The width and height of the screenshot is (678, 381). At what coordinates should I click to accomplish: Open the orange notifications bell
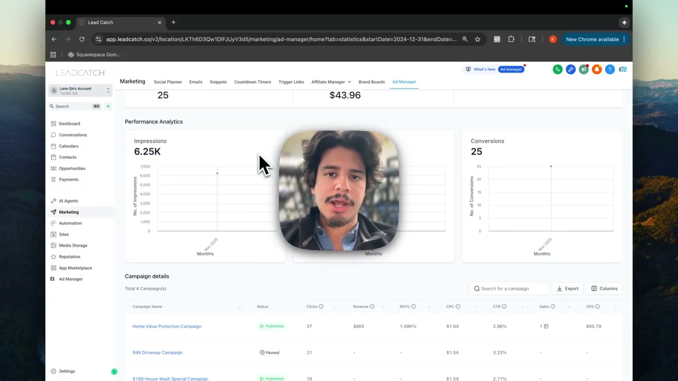[596, 69]
